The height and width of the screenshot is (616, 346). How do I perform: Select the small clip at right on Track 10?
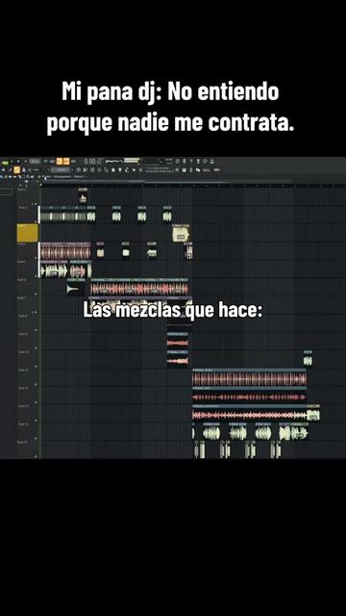(309, 359)
